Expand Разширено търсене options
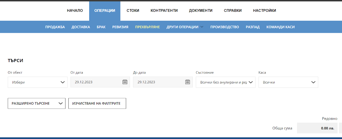 (37, 103)
